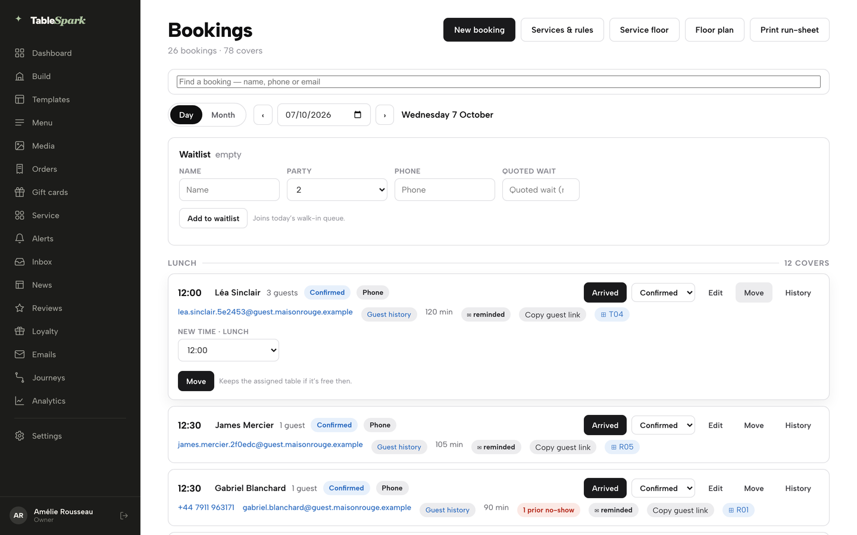This screenshot has height=535, width=857.
Task: Open the Service sidebar item
Action: (x=70, y=215)
